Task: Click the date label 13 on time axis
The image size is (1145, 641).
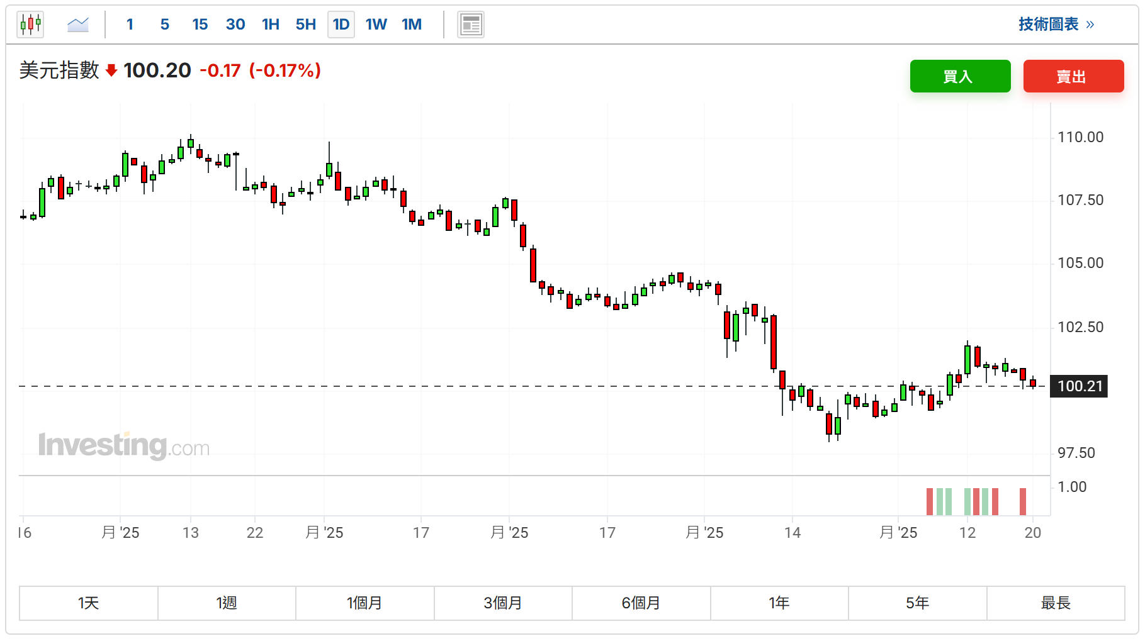Action: pyautogui.click(x=191, y=533)
